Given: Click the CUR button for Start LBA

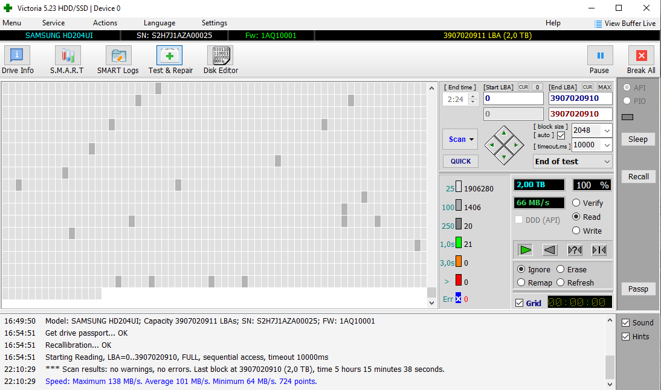Looking at the screenshot, I should [523, 87].
